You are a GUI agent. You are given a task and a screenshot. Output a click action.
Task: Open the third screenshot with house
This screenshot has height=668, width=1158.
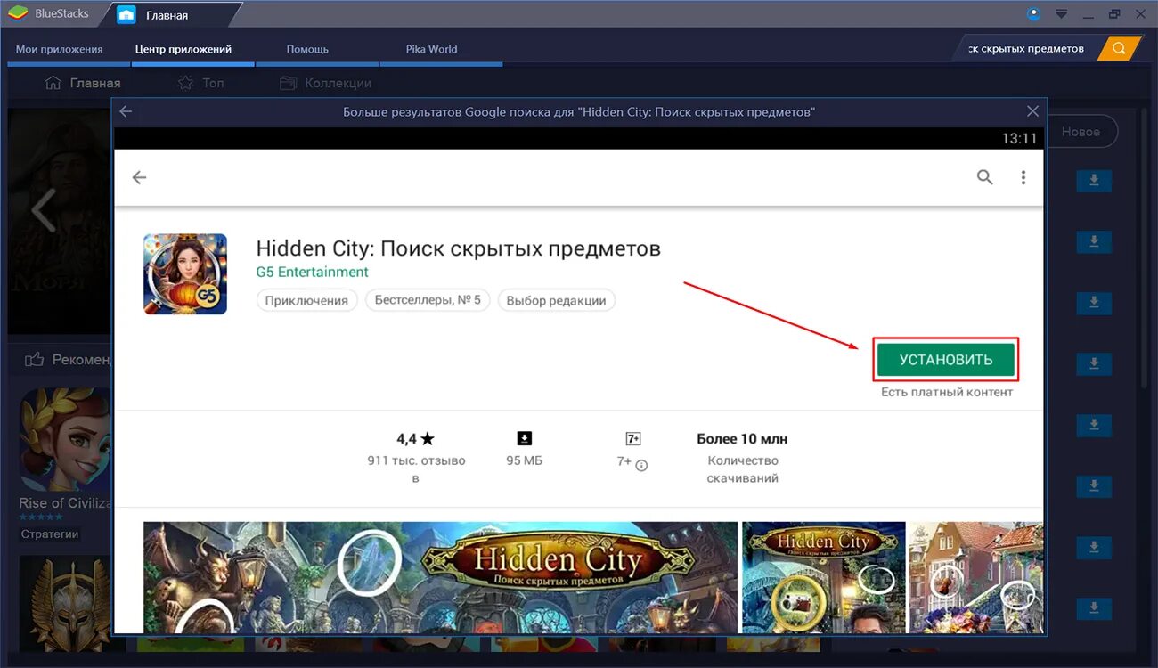pos(975,577)
